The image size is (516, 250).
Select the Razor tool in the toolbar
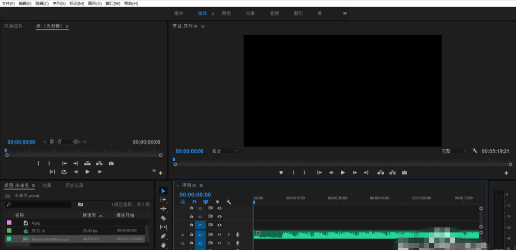[x=163, y=218]
